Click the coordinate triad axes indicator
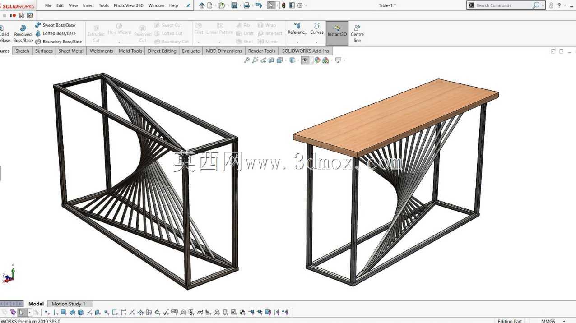The width and height of the screenshot is (576, 323). click(9, 274)
